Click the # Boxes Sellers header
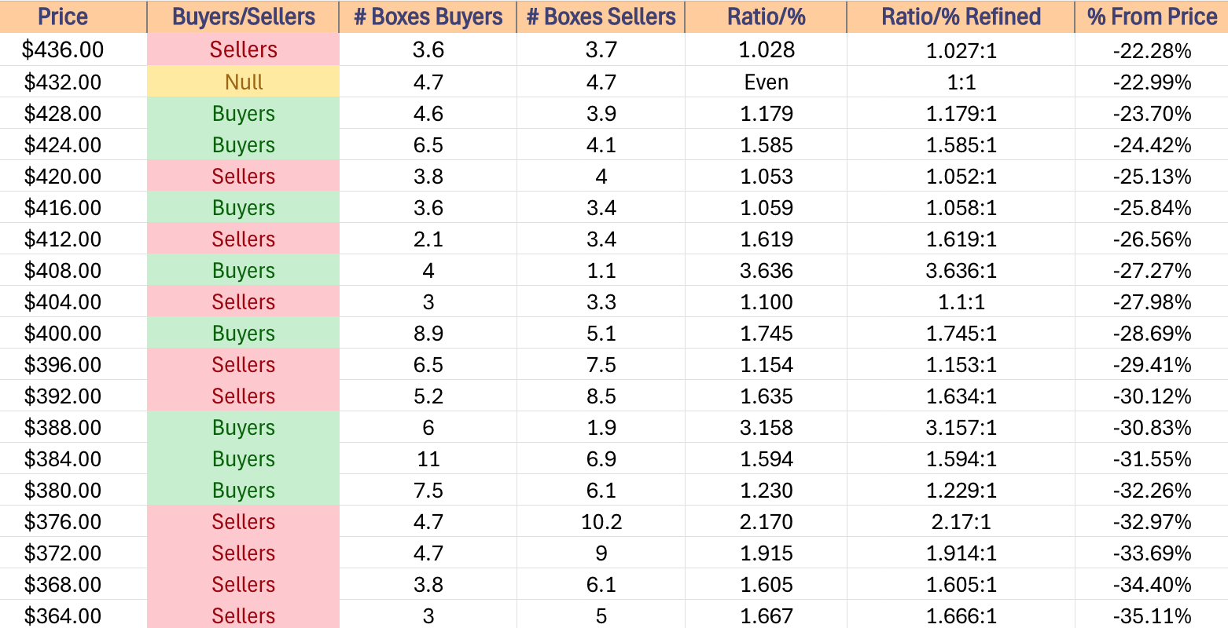 point(601,16)
